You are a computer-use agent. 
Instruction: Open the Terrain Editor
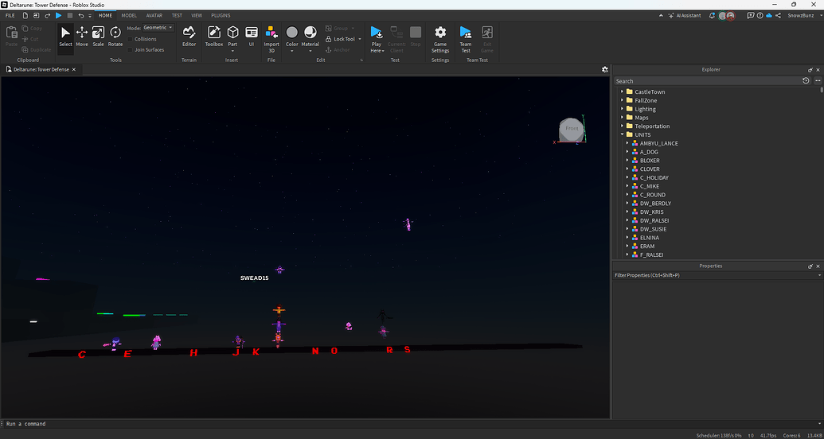189,37
